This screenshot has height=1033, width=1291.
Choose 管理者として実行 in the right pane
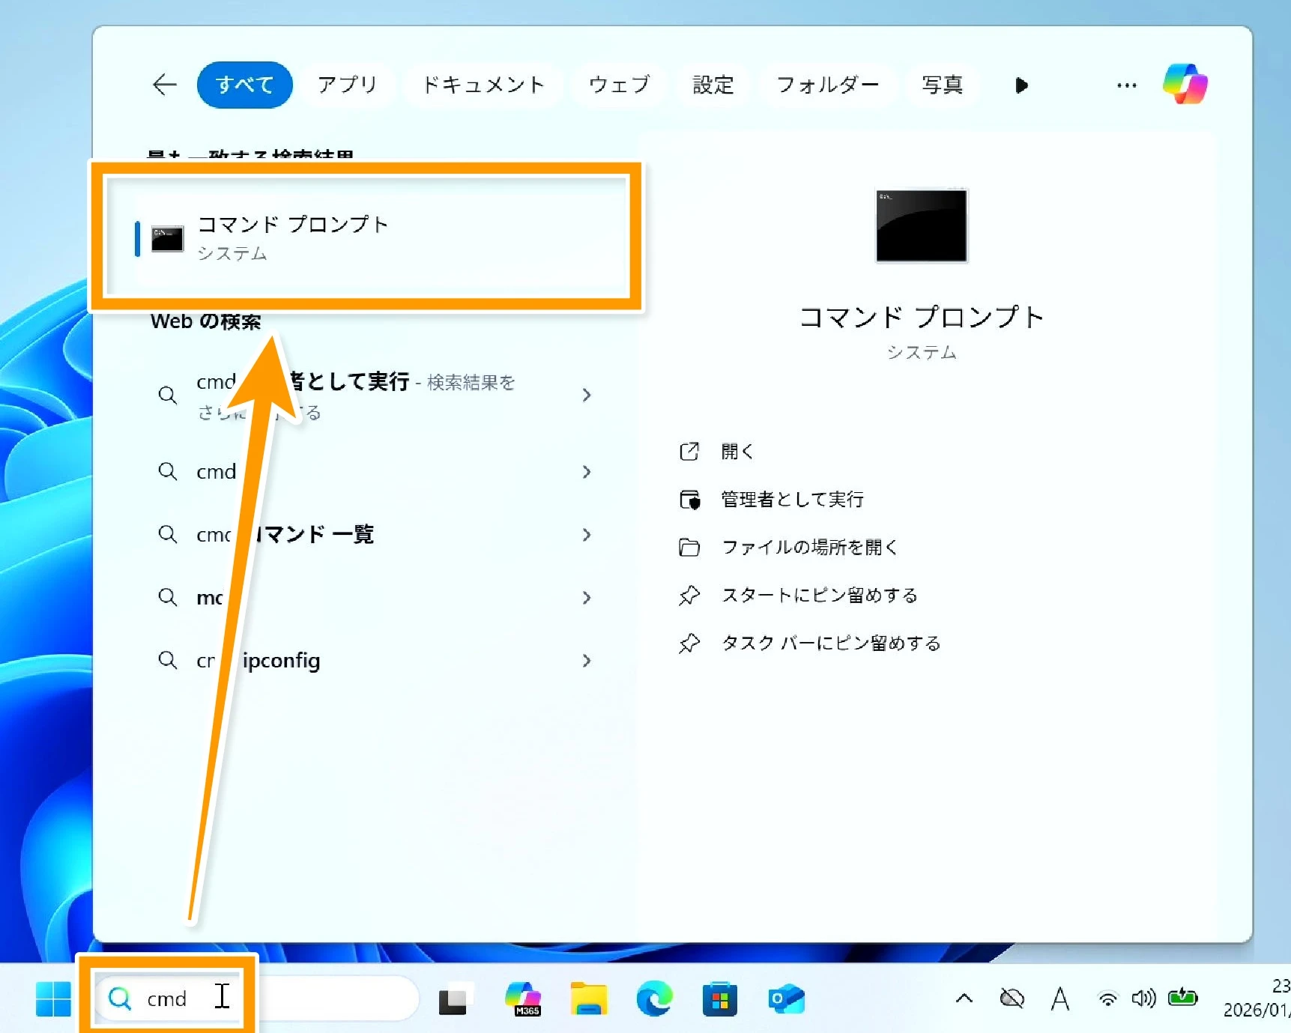[791, 500]
